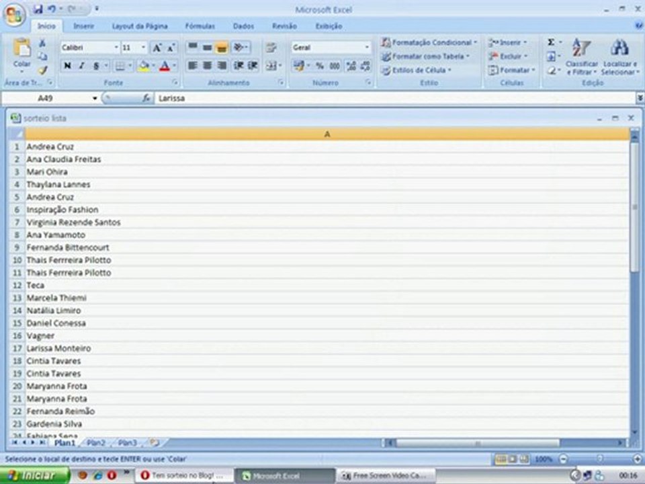
Task: Apply the fill color bucket
Action: 144,66
